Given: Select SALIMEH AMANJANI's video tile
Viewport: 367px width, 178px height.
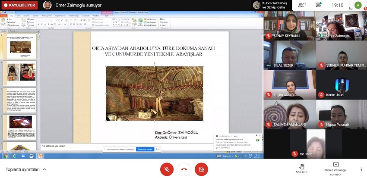Looking at the screenshot, I should pos(289,114).
